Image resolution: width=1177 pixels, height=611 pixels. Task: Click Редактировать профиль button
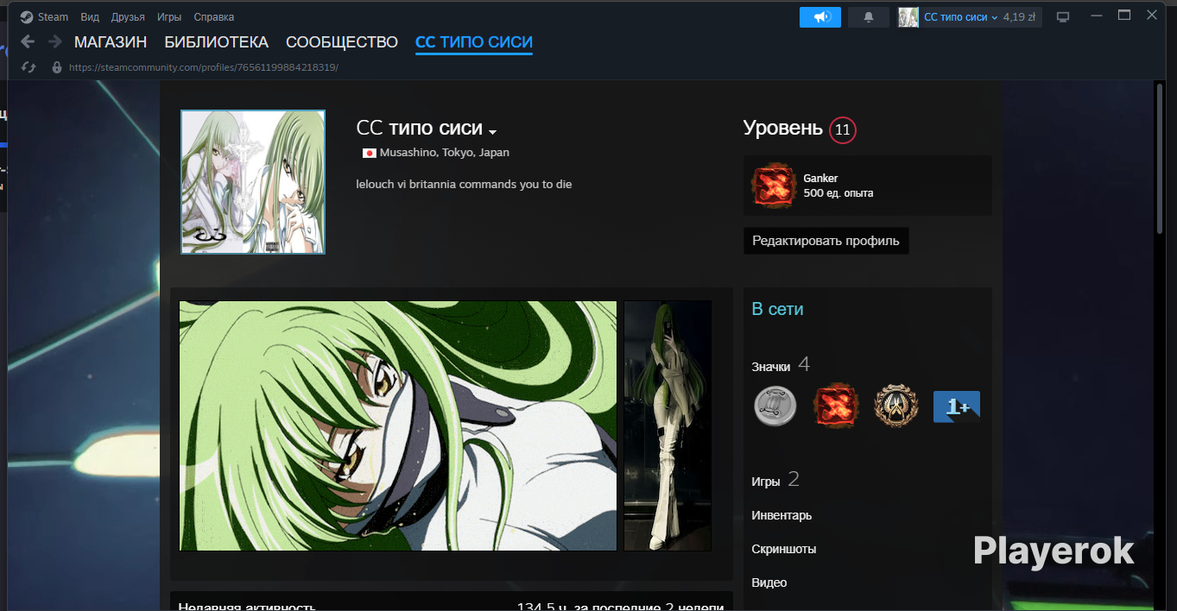(826, 241)
